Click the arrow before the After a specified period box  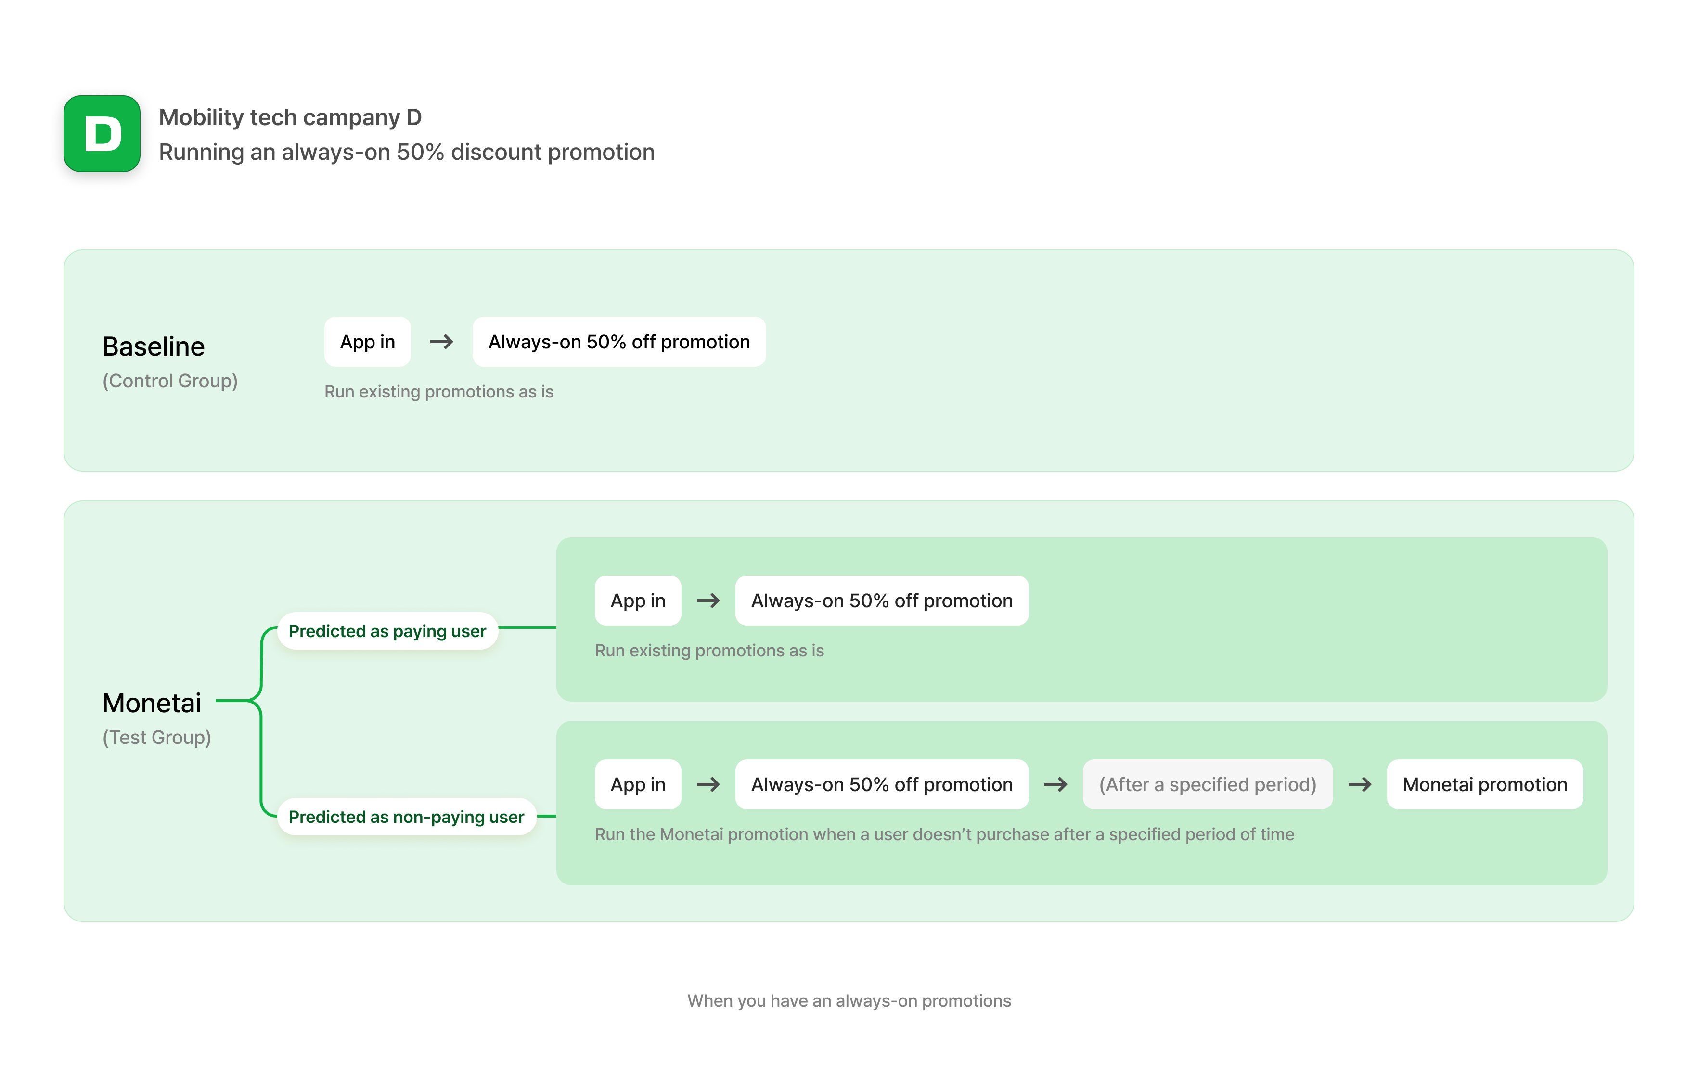[1055, 784]
